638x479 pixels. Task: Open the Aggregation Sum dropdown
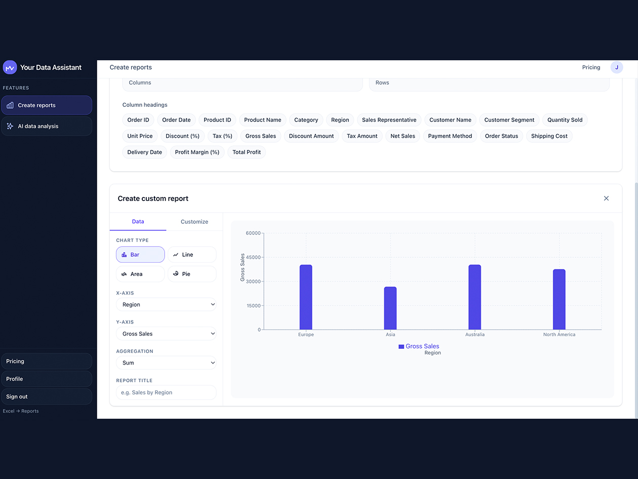coord(166,363)
